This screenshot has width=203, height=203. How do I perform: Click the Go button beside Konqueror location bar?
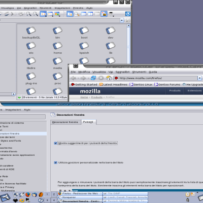coord(127,20)
